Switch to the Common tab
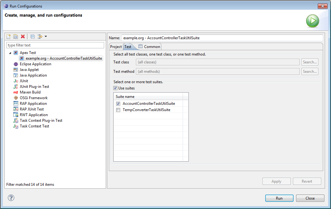 coord(149,47)
